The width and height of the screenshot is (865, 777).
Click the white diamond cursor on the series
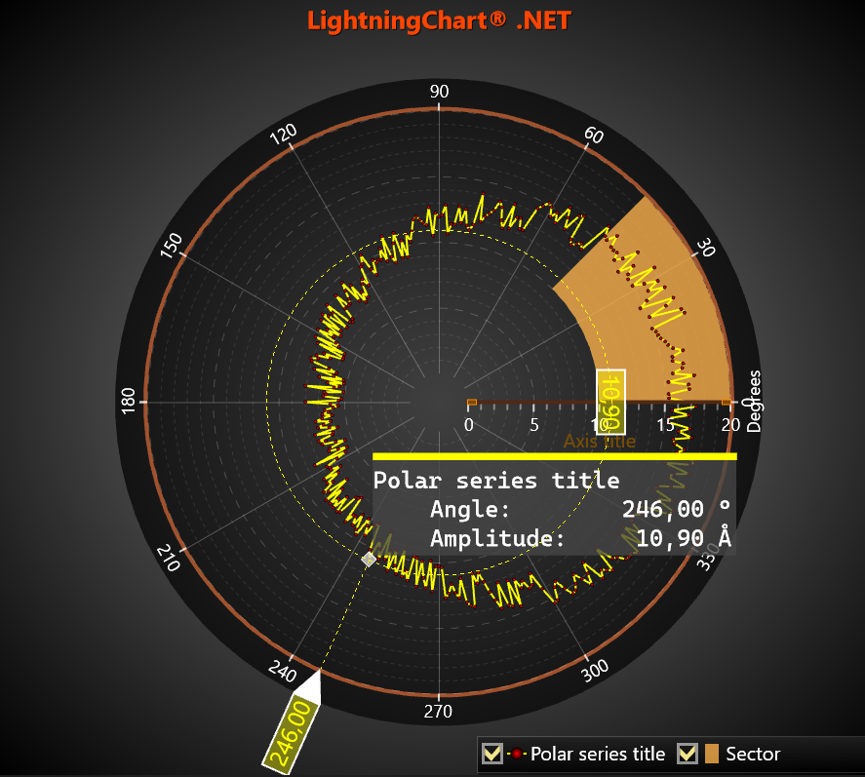(x=369, y=560)
